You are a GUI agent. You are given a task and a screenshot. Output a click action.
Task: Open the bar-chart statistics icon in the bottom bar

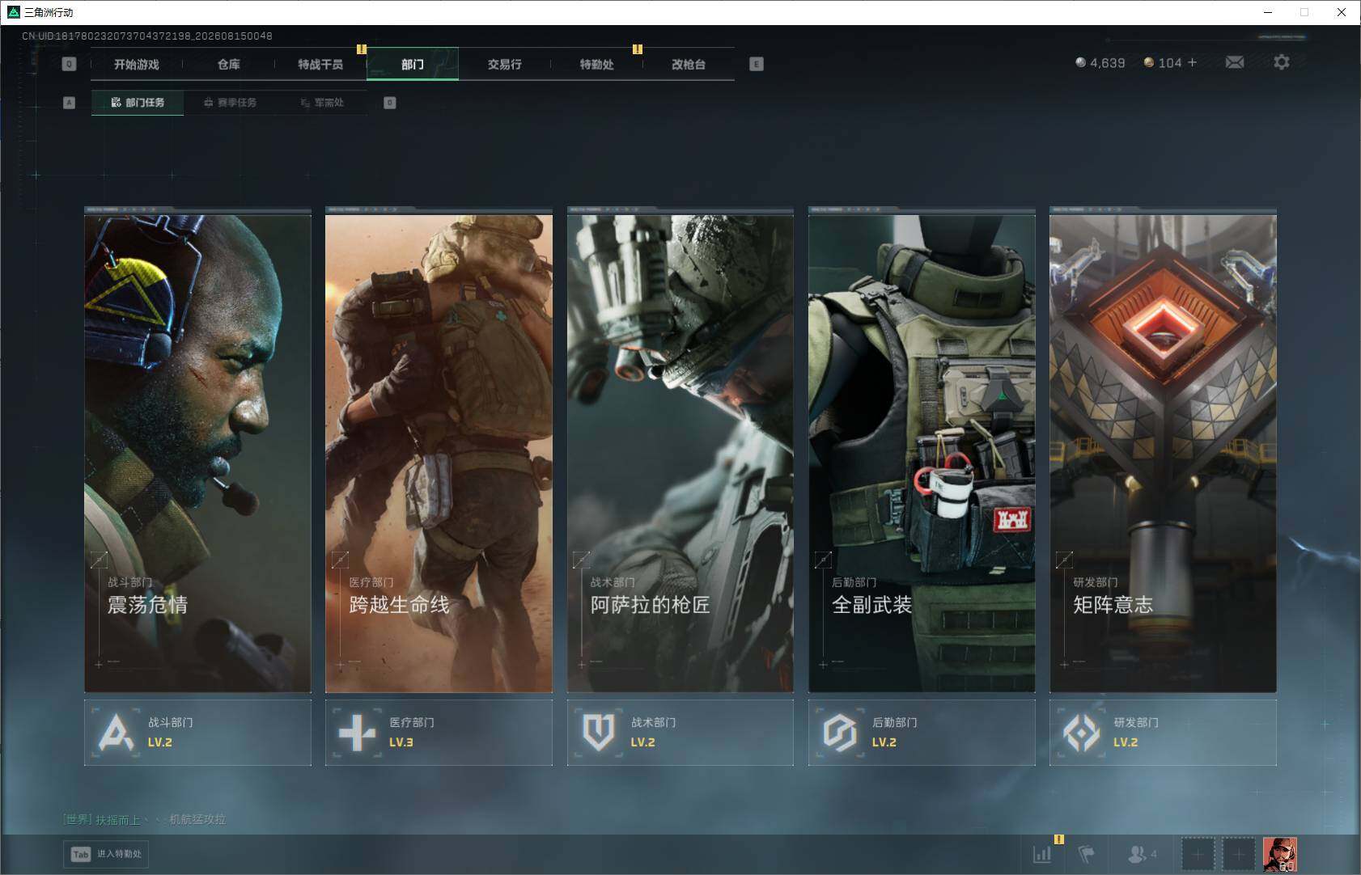coord(1042,853)
